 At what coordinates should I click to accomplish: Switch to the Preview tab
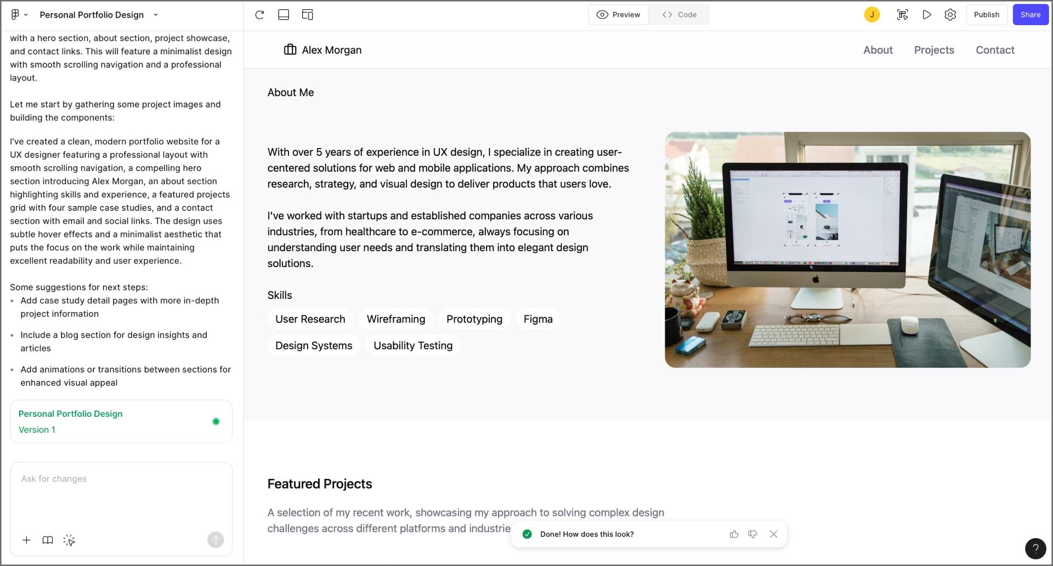pyautogui.click(x=619, y=15)
